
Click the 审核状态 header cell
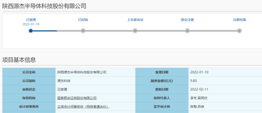click(29, 90)
